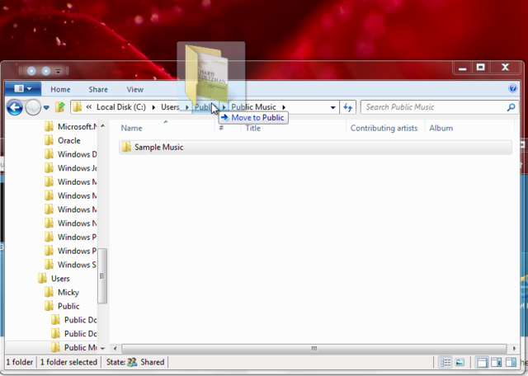Sort by the Contributing artists column header
This screenshot has width=528, height=376.
(x=384, y=129)
